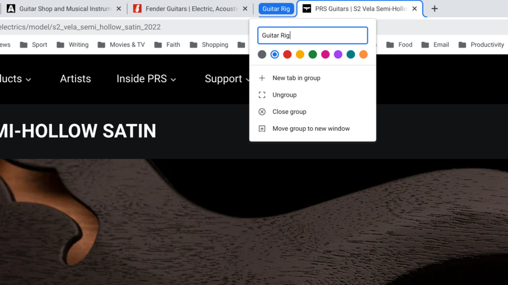Select Ungroup from the group menu

(312, 95)
